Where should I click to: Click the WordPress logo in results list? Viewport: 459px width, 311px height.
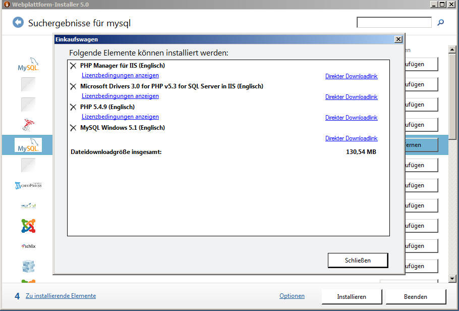28,185
